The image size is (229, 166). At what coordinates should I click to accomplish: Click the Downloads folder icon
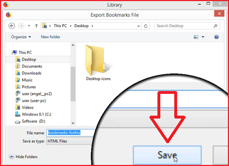(18, 73)
